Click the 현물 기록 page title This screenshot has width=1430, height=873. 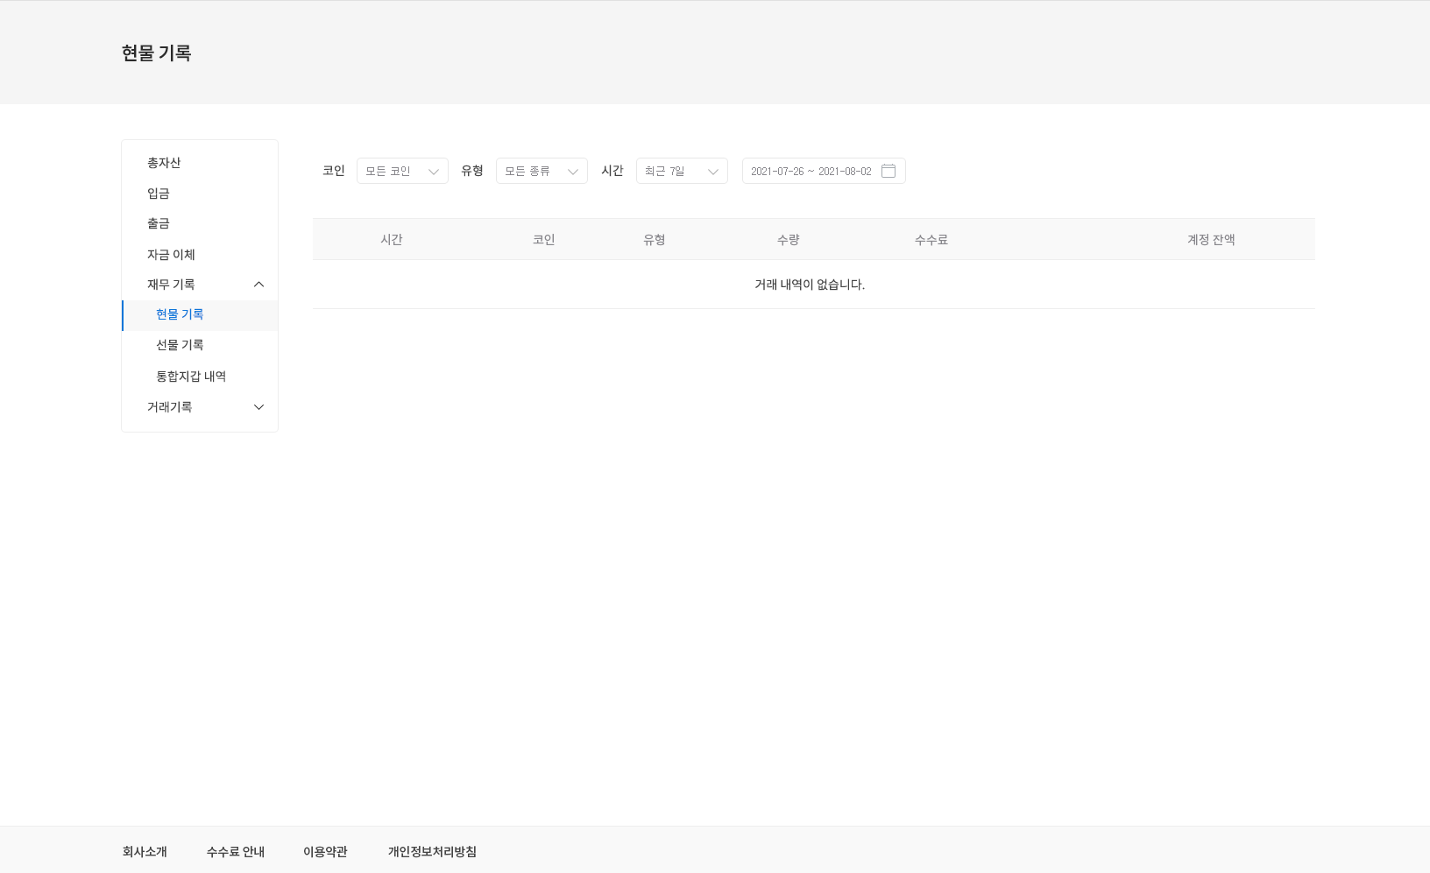tap(157, 53)
